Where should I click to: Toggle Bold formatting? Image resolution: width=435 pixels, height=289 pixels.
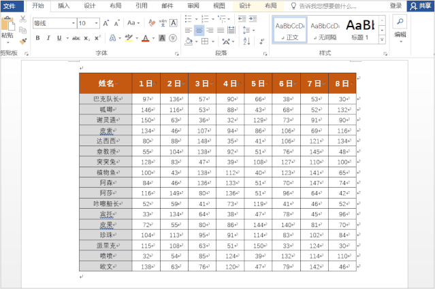pyautogui.click(x=37, y=38)
